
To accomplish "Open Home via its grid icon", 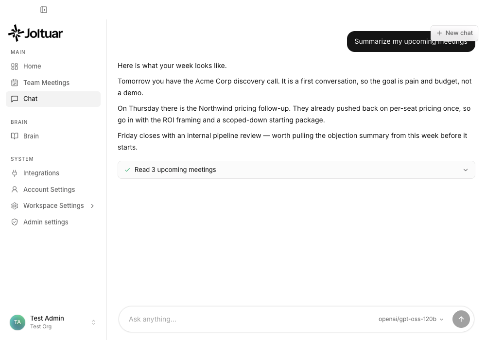I will 15,66.
